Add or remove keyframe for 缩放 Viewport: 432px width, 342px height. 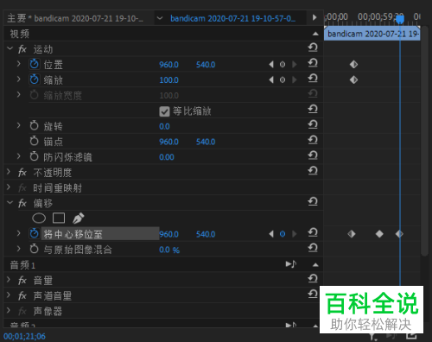tap(283, 79)
